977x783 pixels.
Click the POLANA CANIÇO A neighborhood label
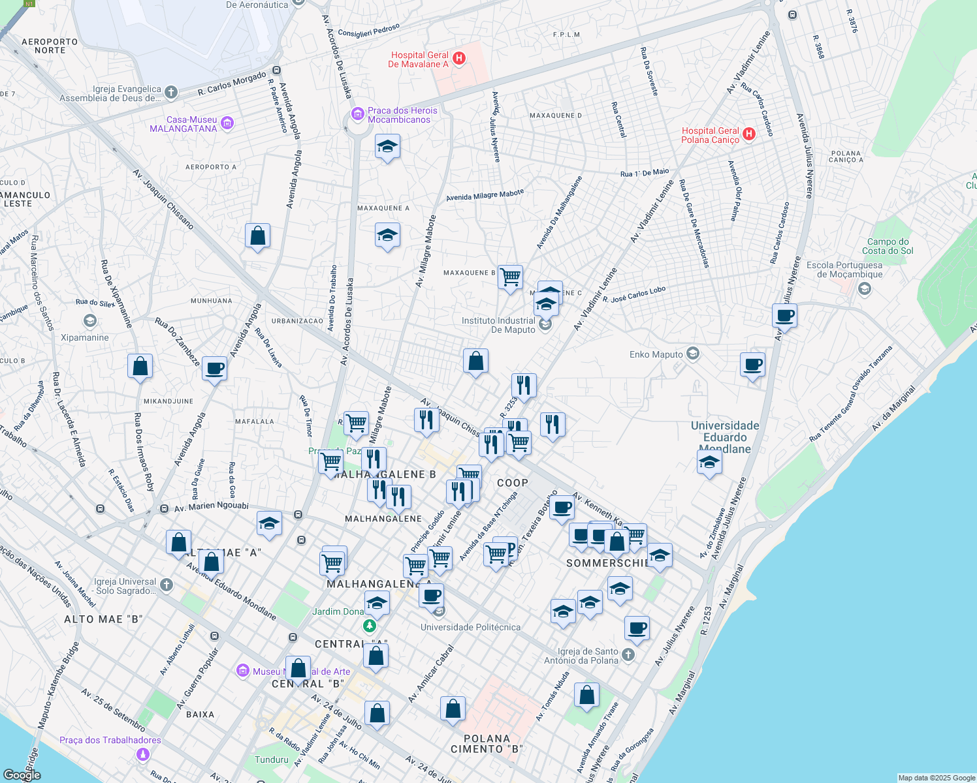pos(846,157)
